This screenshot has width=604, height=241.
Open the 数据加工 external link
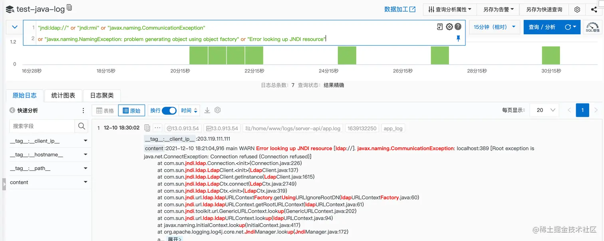point(400,9)
